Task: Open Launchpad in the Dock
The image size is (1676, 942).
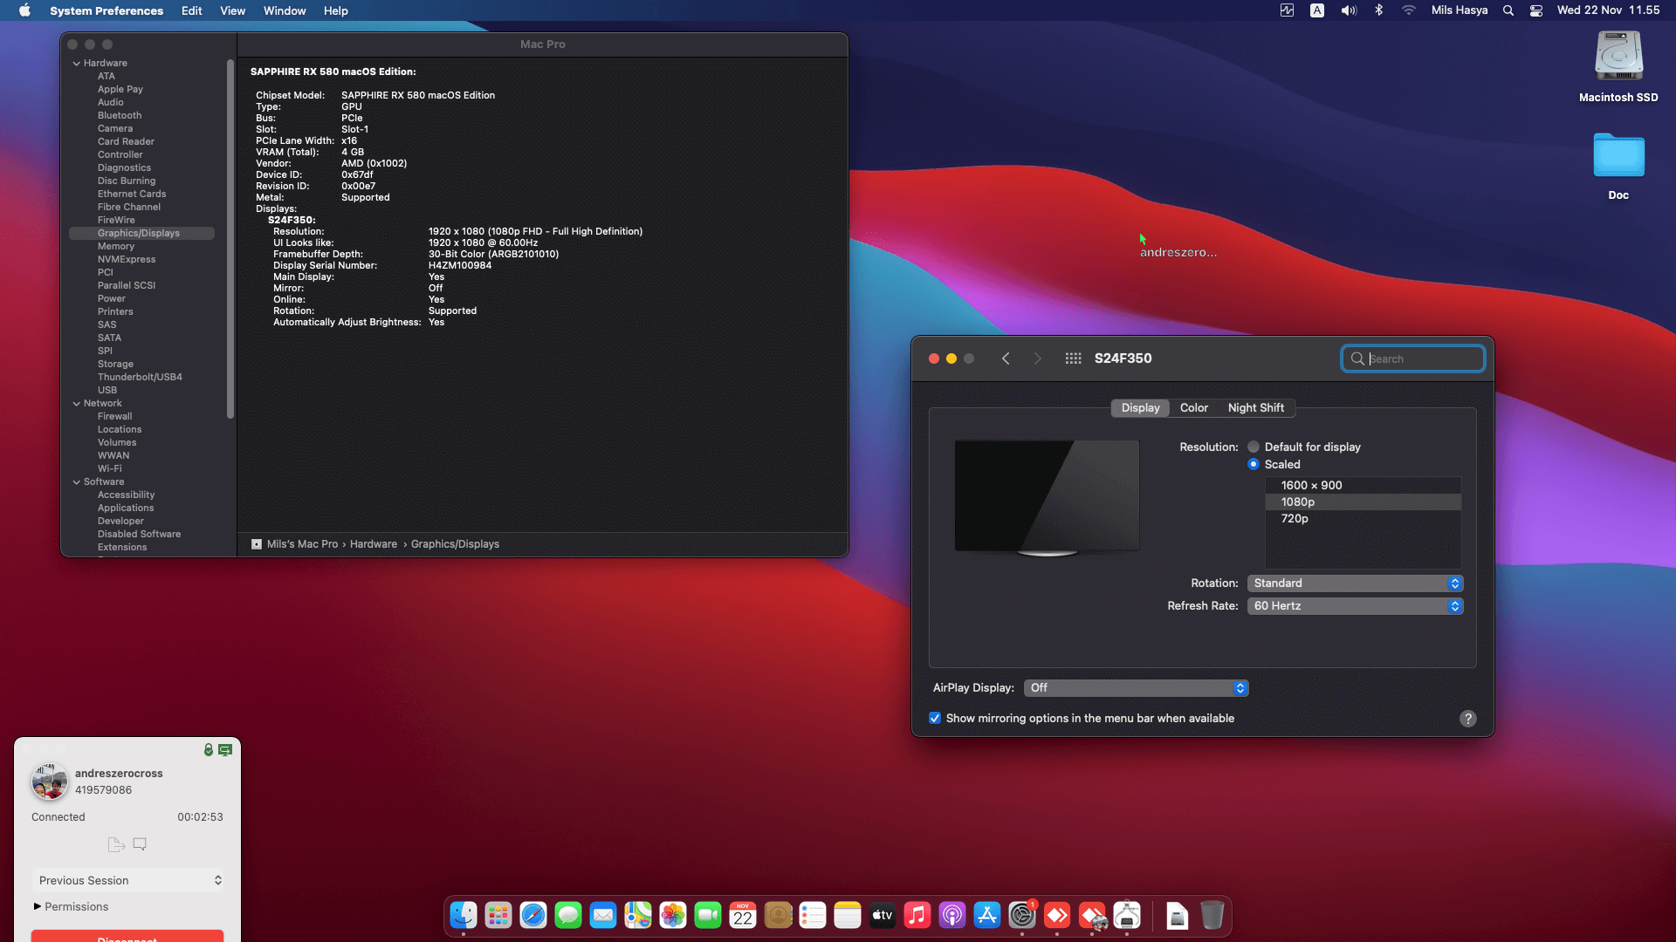Action: (x=498, y=915)
